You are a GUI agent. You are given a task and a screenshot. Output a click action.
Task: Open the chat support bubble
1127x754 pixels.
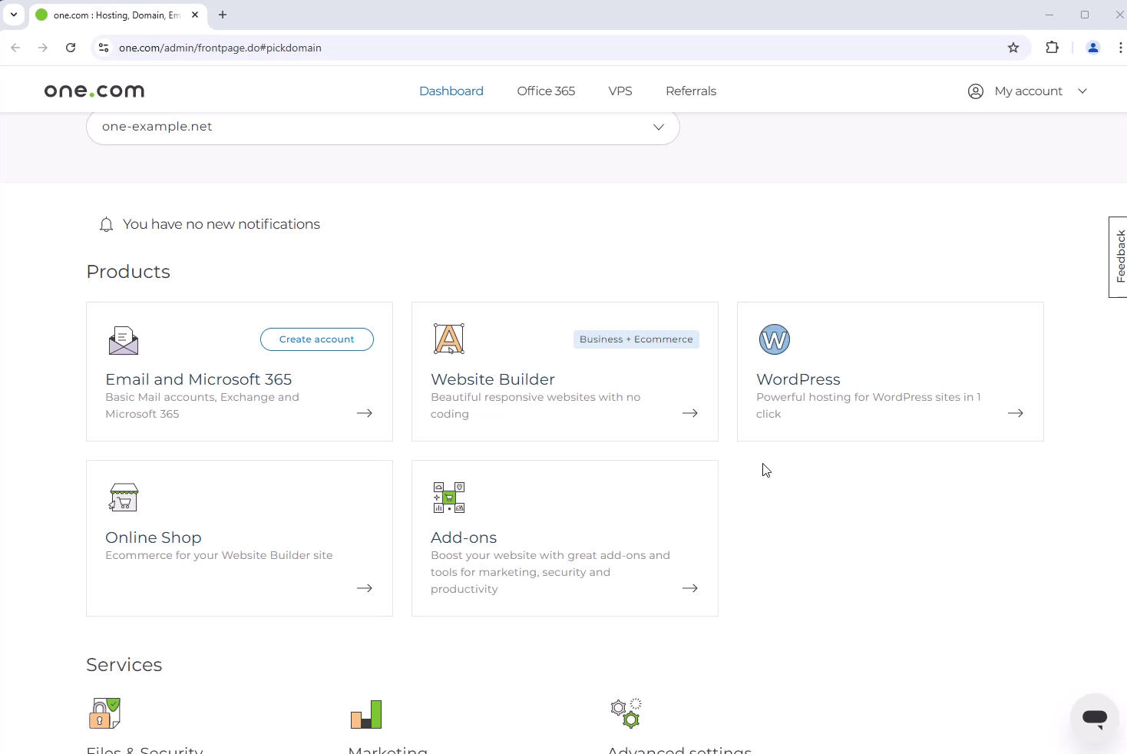1095,718
